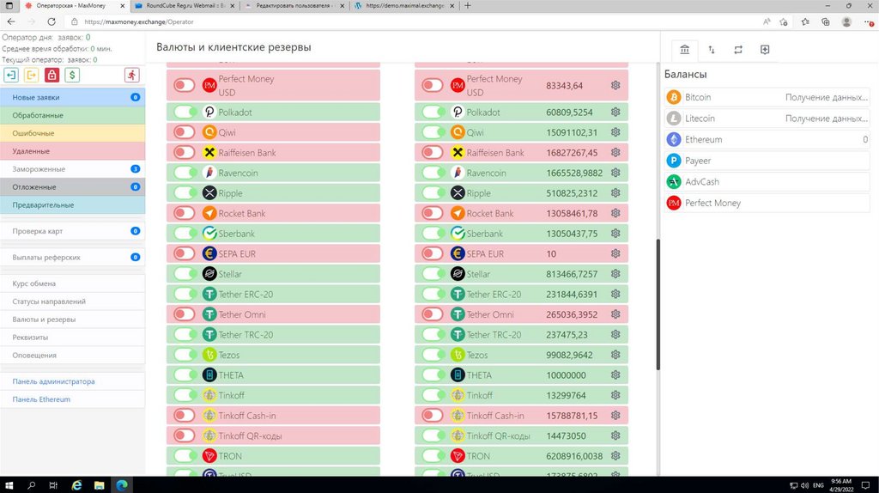Open Windows Start menu
The width and height of the screenshot is (879, 493).
click(x=9, y=485)
